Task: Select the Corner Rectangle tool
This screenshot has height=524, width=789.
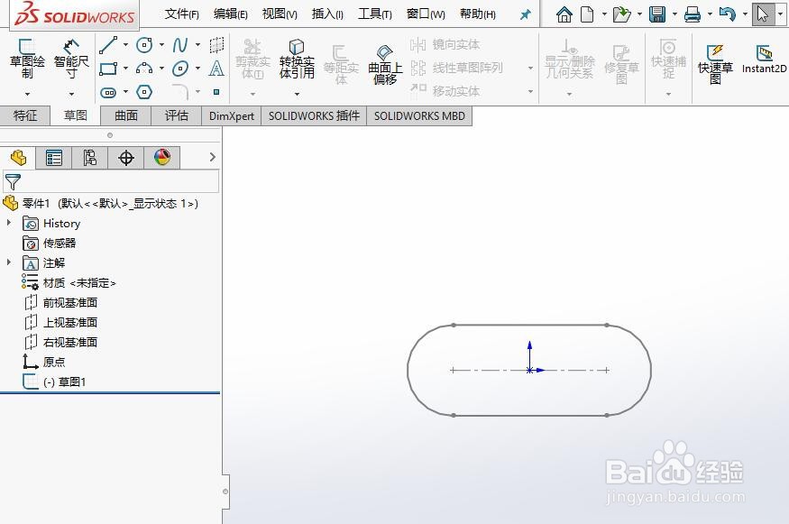Action: point(108,69)
